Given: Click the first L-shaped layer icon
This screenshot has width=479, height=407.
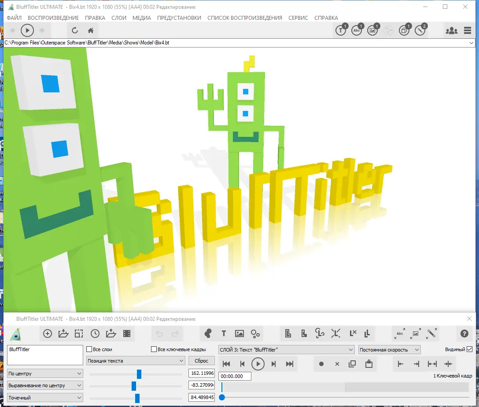Looking at the screenshot, I should [x=288, y=334].
